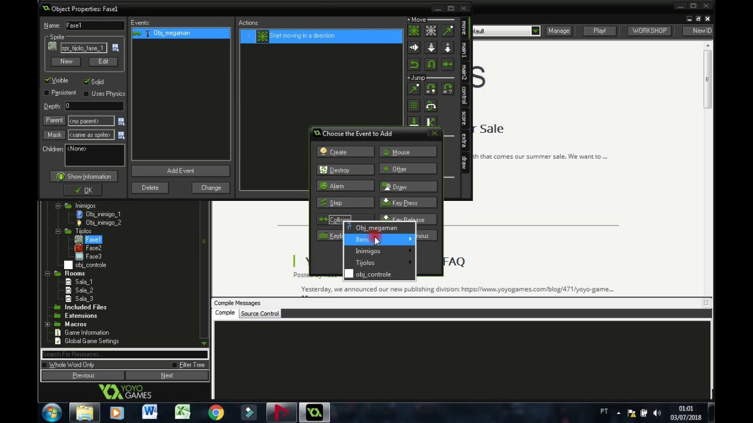Enable Whole Word Only search option
The width and height of the screenshot is (753, 423).
coord(45,365)
